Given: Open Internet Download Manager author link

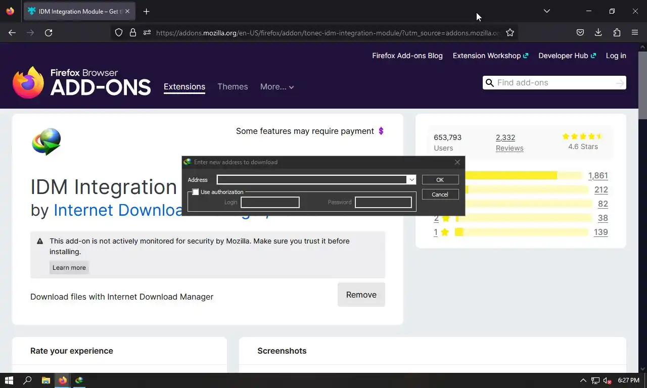Looking at the screenshot, I should pos(117,210).
